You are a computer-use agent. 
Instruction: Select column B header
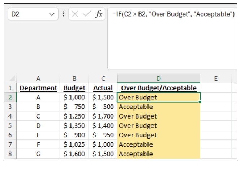74,78
